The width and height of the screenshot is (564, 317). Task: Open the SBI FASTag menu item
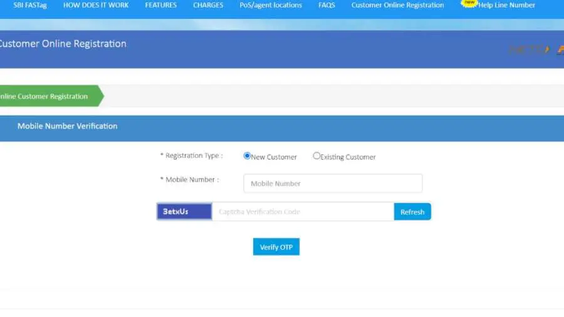tap(30, 6)
